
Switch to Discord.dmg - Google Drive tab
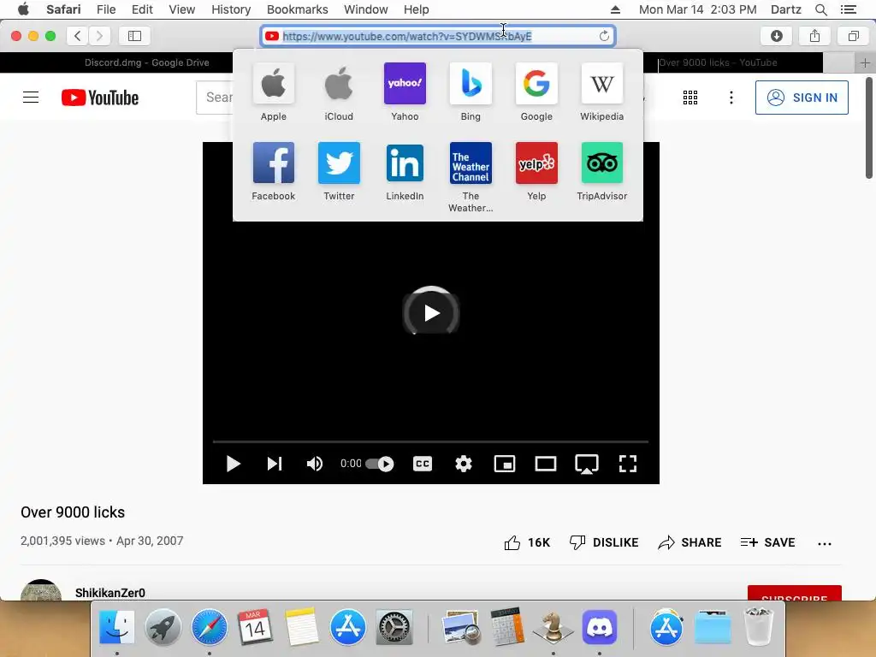[x=147, y=62]
